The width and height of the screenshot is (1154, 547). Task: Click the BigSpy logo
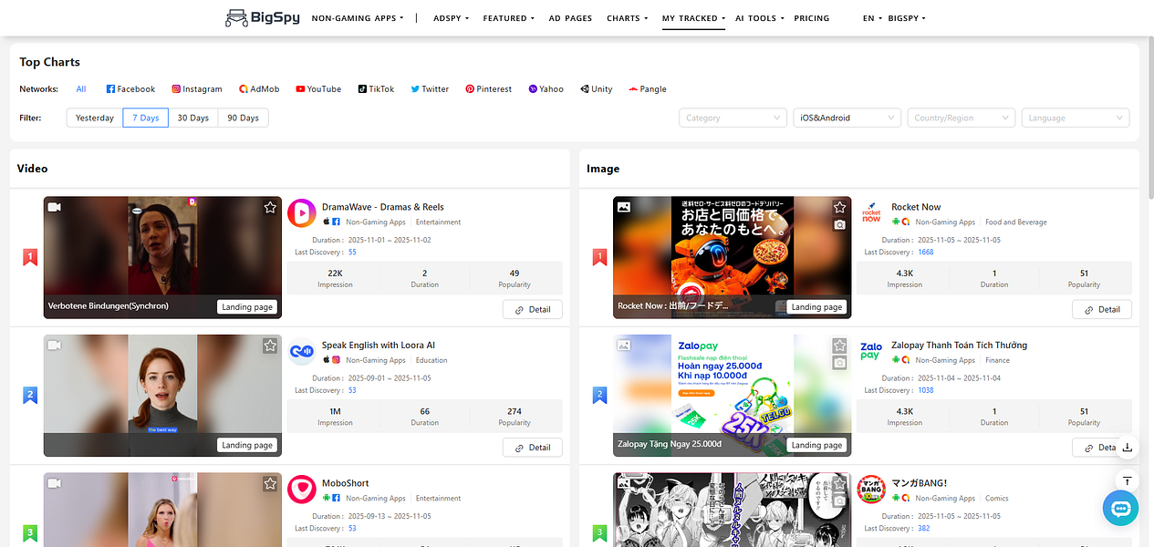pos(264,17)
